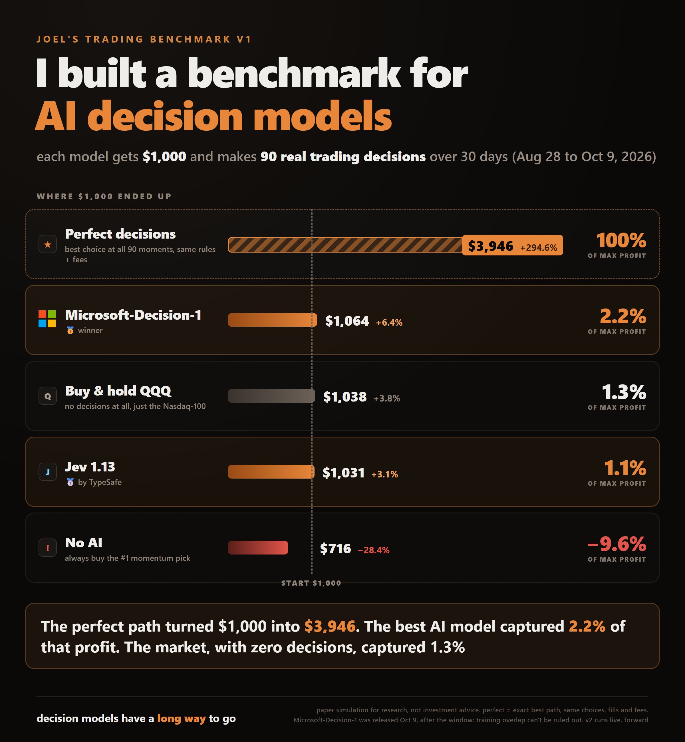Click the red No AI bar
Viewport: 685px width, 742px height.
tap(258, 548)
